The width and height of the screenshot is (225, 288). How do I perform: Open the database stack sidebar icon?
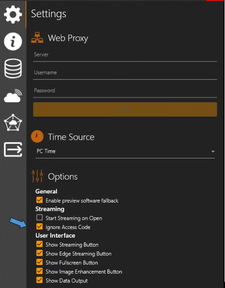tap(13, 68)
